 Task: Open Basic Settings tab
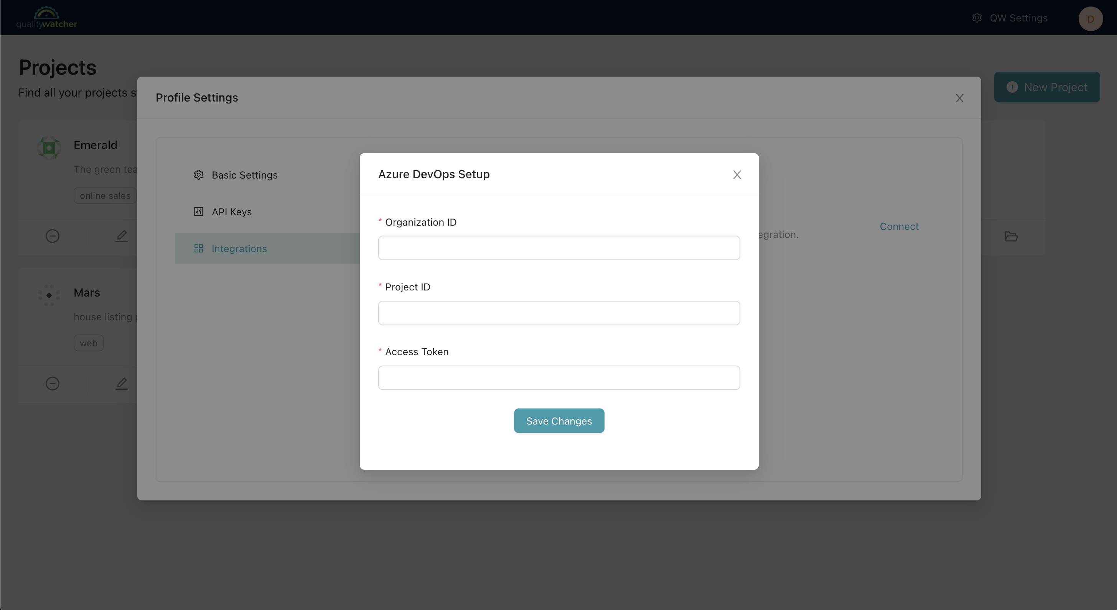[267, 175]
